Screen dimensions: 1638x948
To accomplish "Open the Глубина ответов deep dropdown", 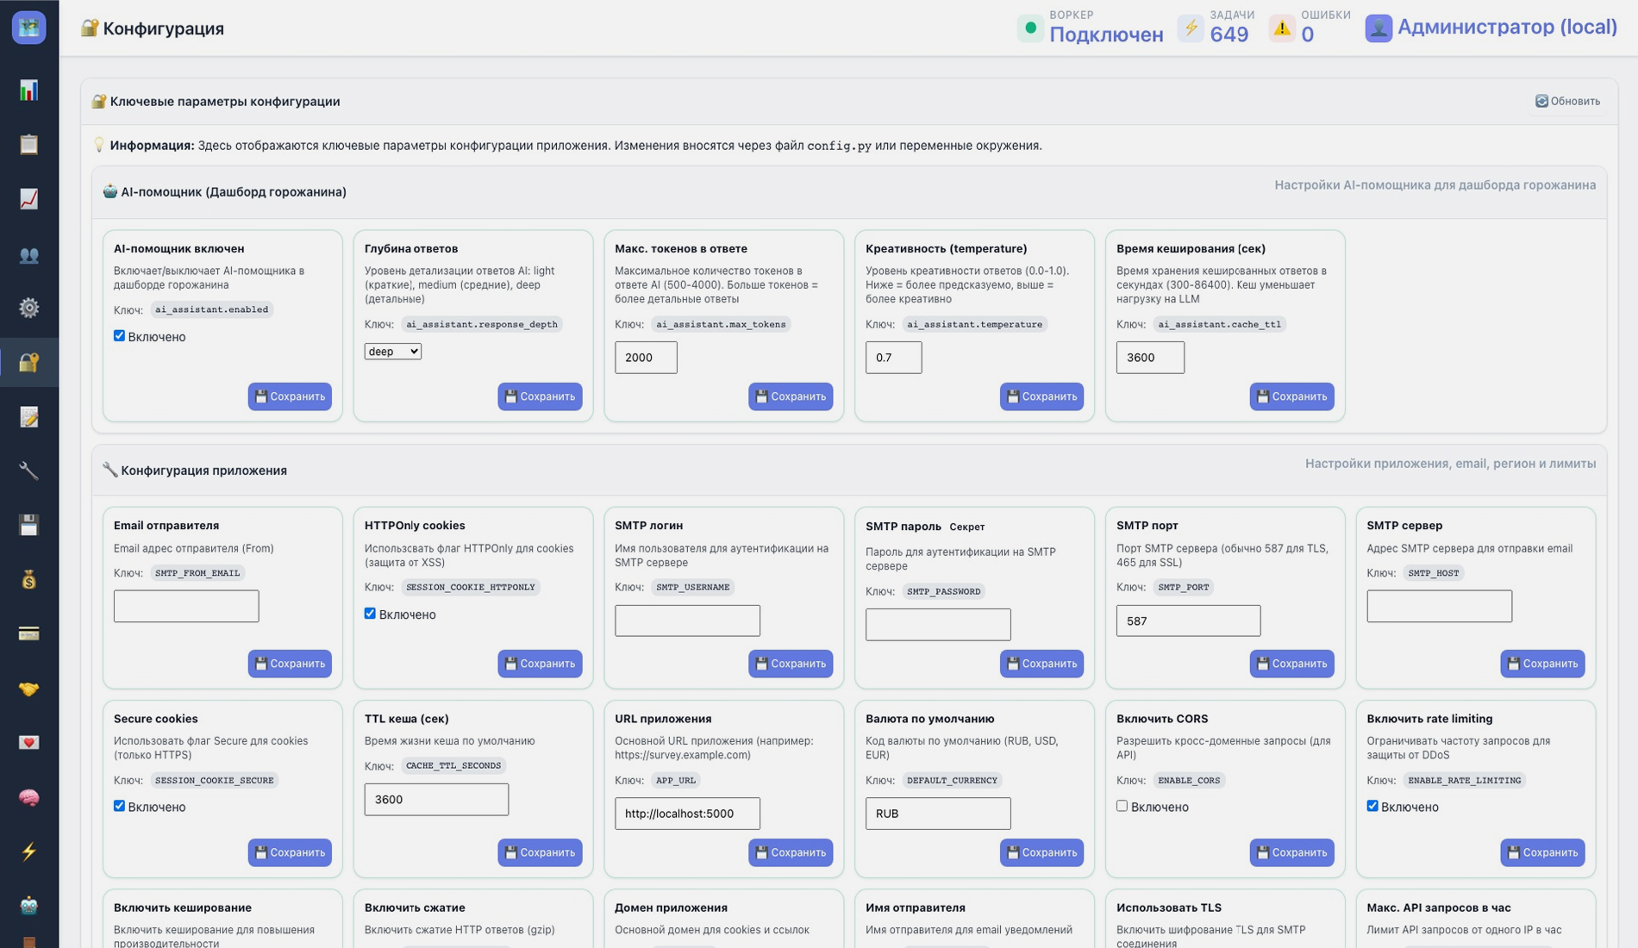I will [392, 352].
